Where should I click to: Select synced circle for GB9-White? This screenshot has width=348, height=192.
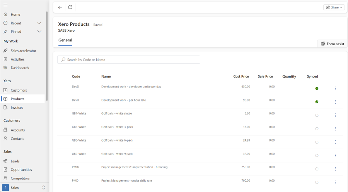point(317,155)
